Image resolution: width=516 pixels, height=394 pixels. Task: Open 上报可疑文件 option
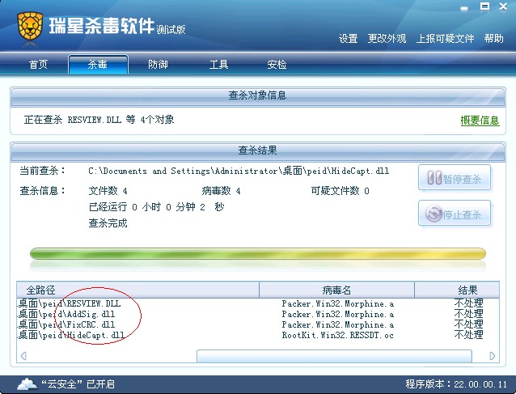tap(446, 39)
